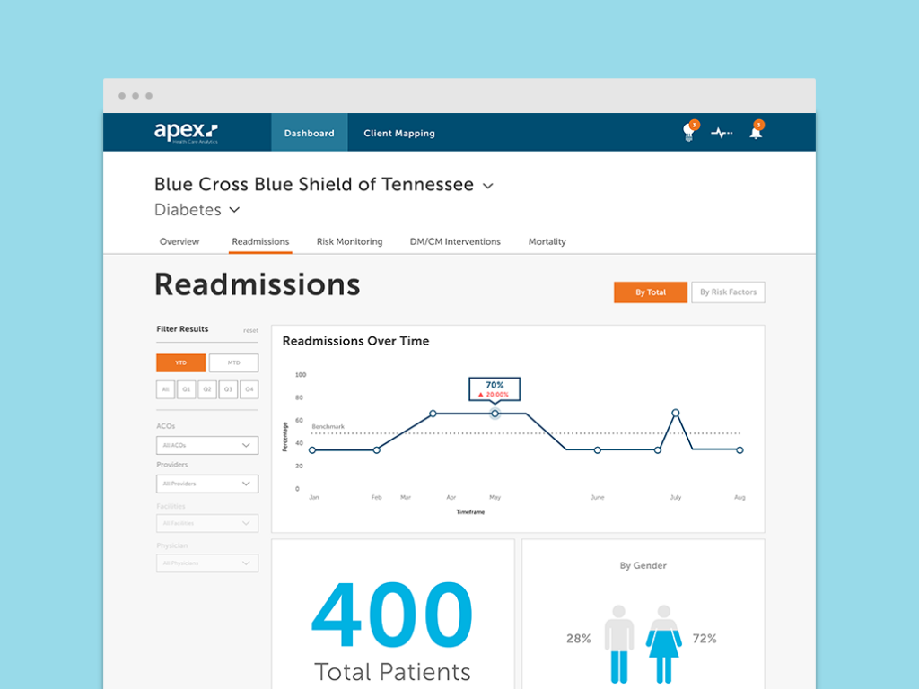The width and height of the screenshot is (919, 689).
Task: Open the bell notifications icon
Action: tap(756, 131)
